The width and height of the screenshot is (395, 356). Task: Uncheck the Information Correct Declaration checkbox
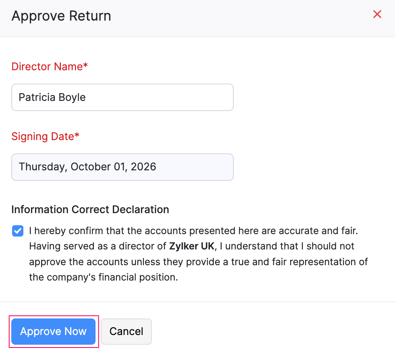pyautogui.click(x=18, y=231)
